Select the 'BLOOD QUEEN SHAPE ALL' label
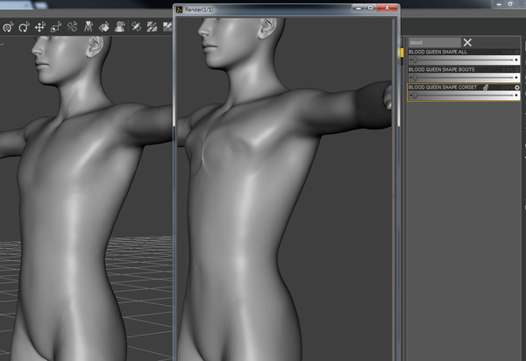This screenshot has height=361, width=526. pyautogui.click(x=437, y=52)
